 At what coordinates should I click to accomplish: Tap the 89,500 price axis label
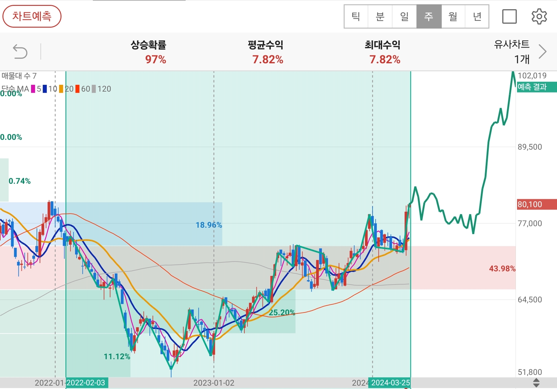[530, 147]
